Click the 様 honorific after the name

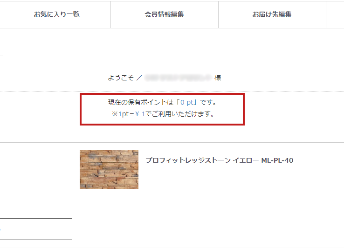pos(218,78)
